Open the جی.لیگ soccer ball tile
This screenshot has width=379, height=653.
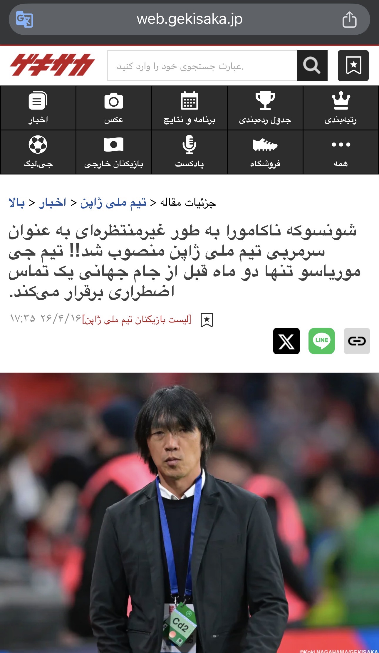[x=38, y=152]
